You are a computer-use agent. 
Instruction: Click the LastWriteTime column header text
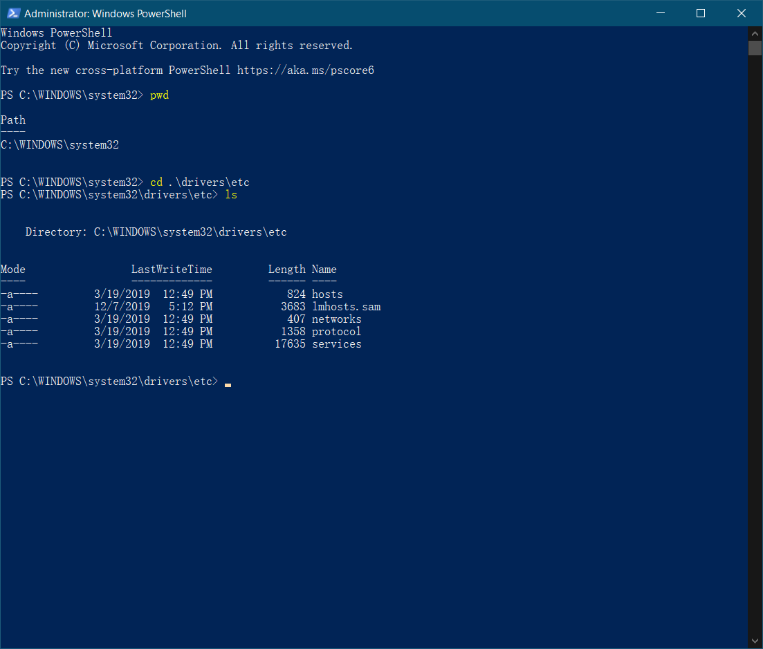point(172,269)
